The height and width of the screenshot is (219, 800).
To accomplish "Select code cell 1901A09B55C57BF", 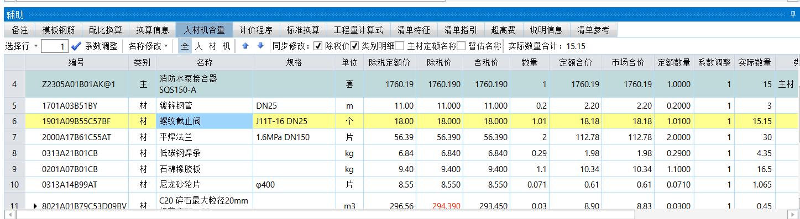I will pyautogui.click(x=77, y=121).
